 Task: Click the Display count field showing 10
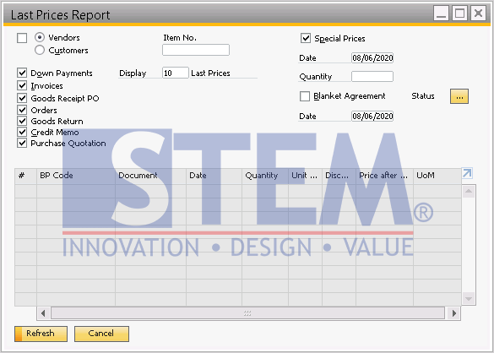coord(176,73)
